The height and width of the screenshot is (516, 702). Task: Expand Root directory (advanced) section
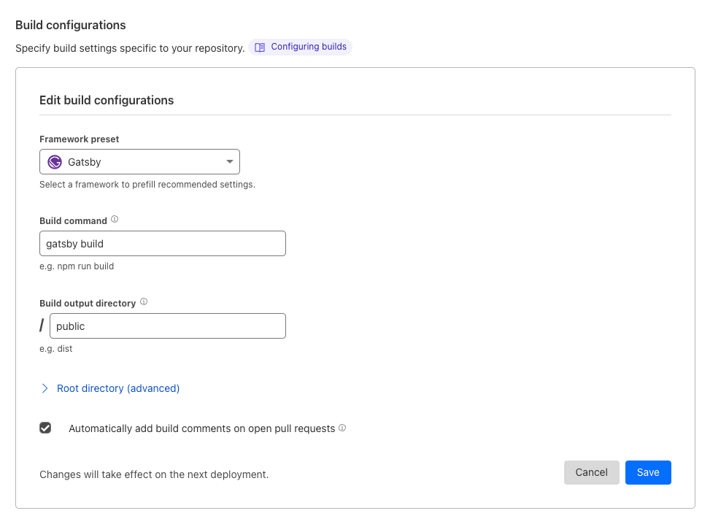point(118,388)
